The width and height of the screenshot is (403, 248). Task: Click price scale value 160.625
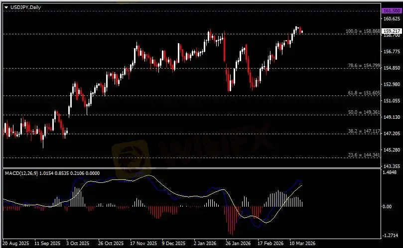pyautogui.click(x=392, y=19)
